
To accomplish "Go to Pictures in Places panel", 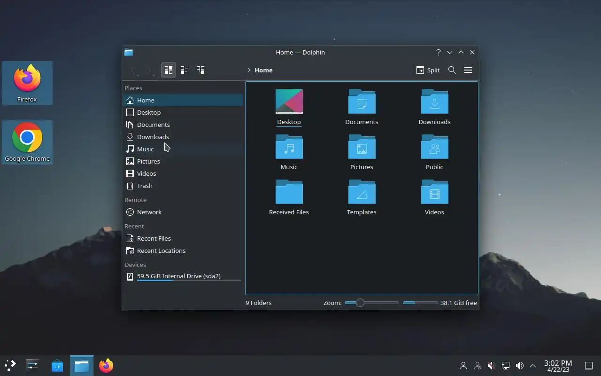I will coord(183,161).
